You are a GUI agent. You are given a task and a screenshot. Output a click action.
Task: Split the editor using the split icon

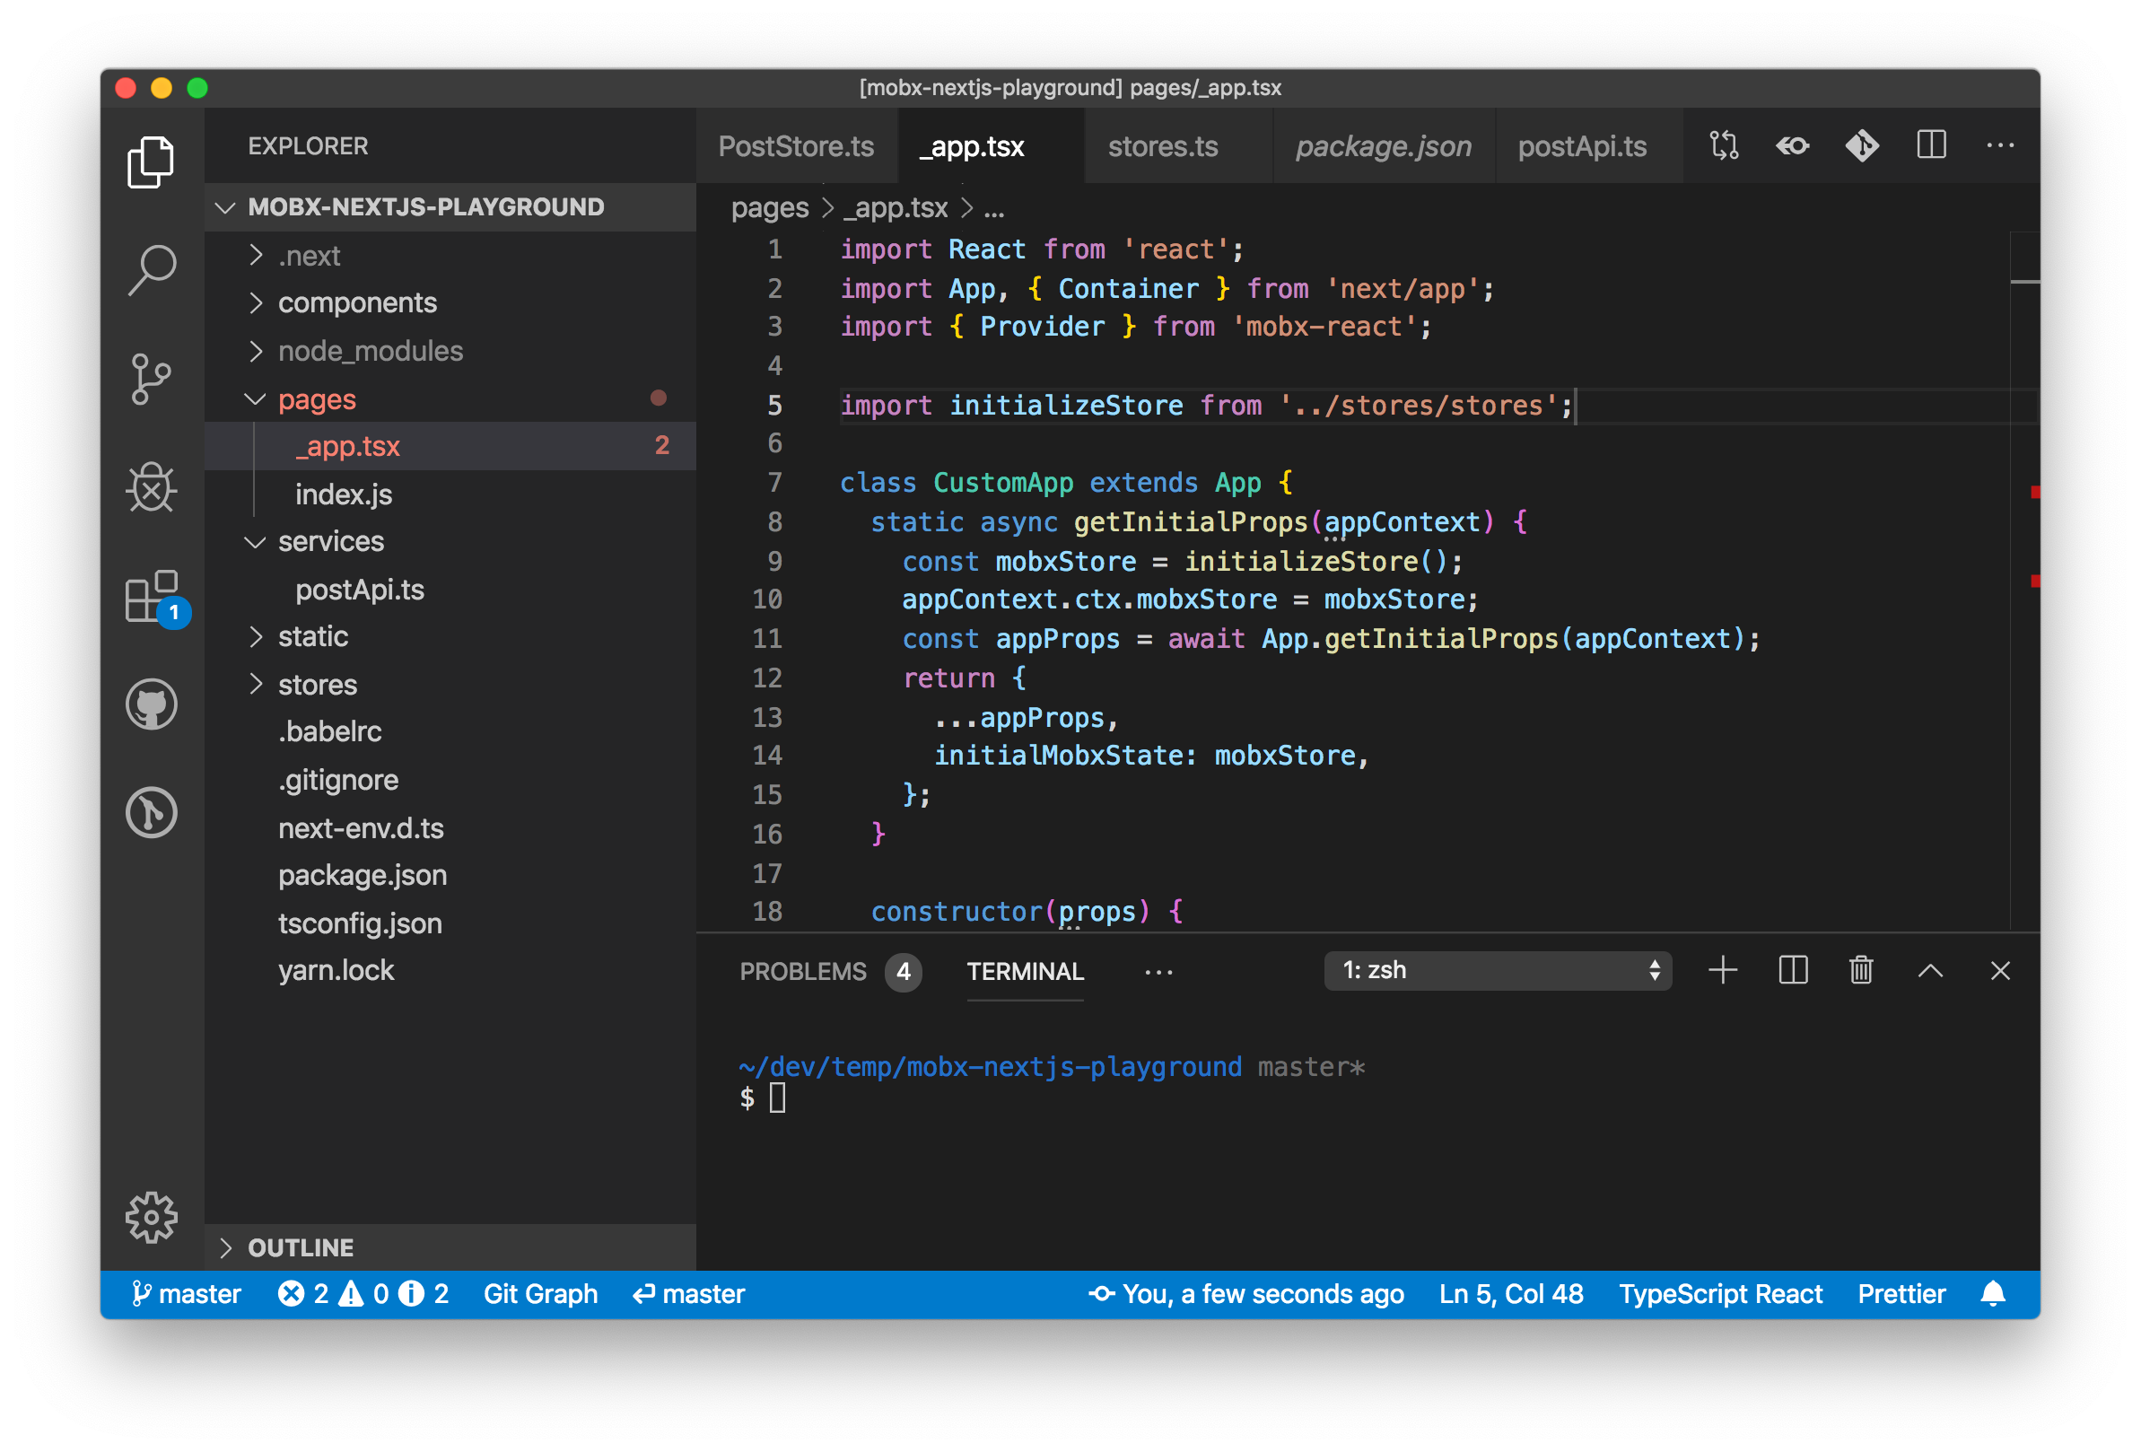click(x=1931, y=145)
